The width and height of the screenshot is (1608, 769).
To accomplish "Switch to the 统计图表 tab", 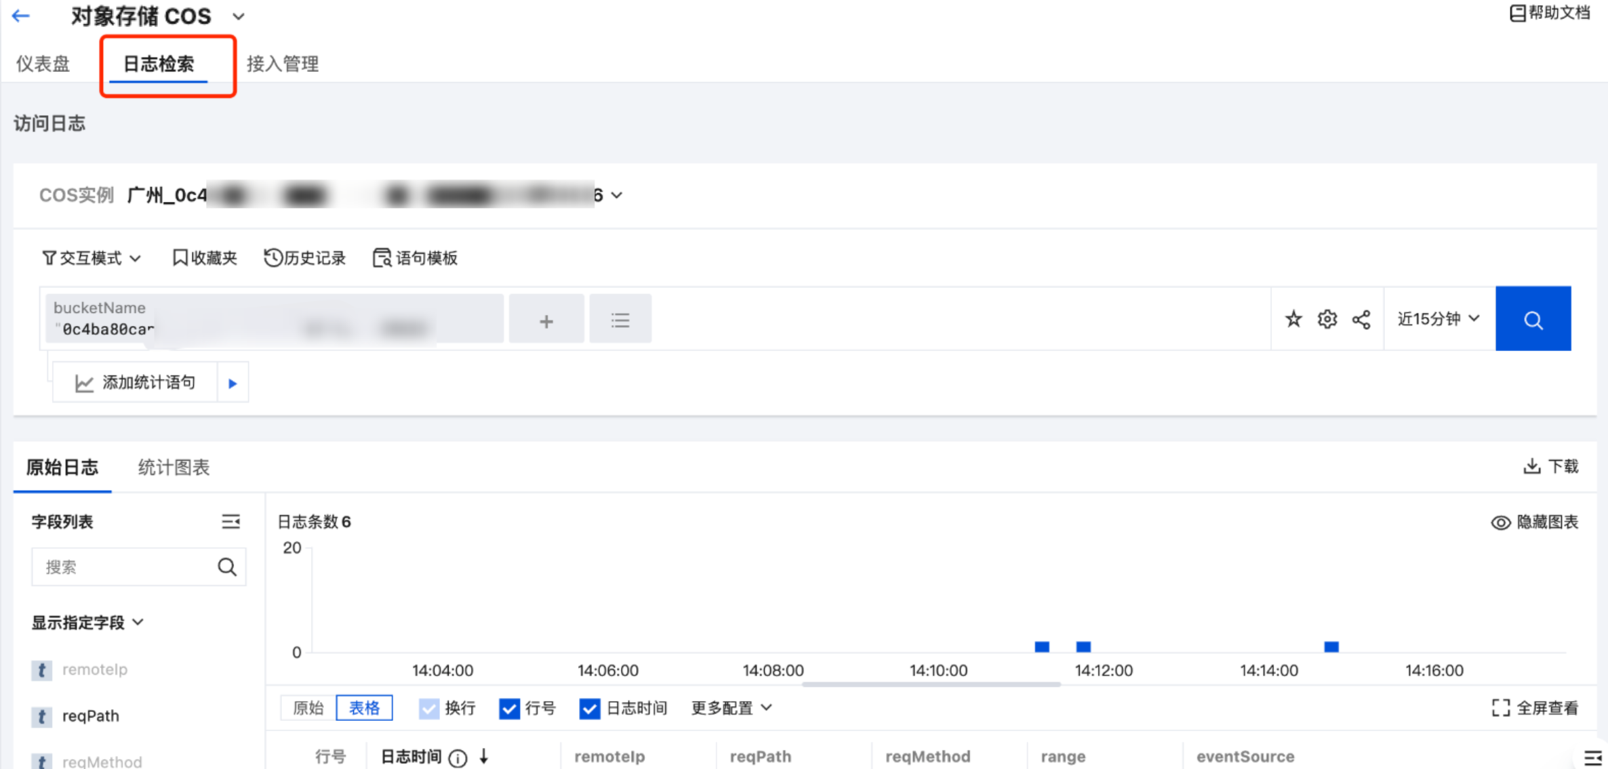I will (x=174, y=467).
